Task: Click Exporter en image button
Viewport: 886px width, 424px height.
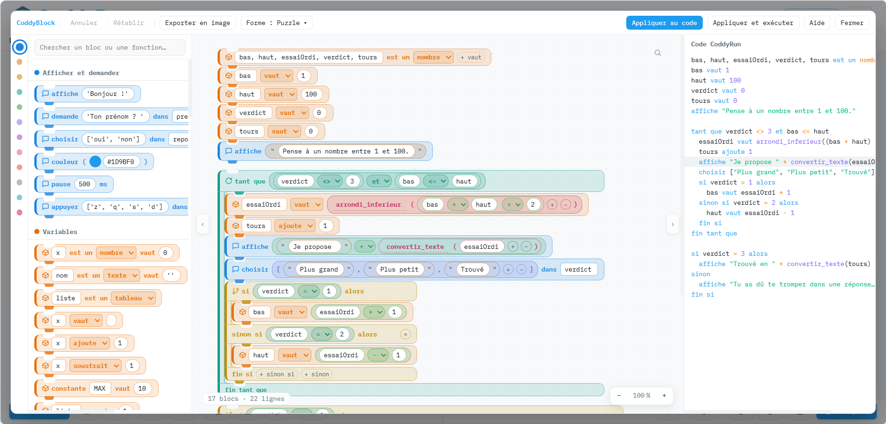Action: pyautogui.click(x=198, y=23)
